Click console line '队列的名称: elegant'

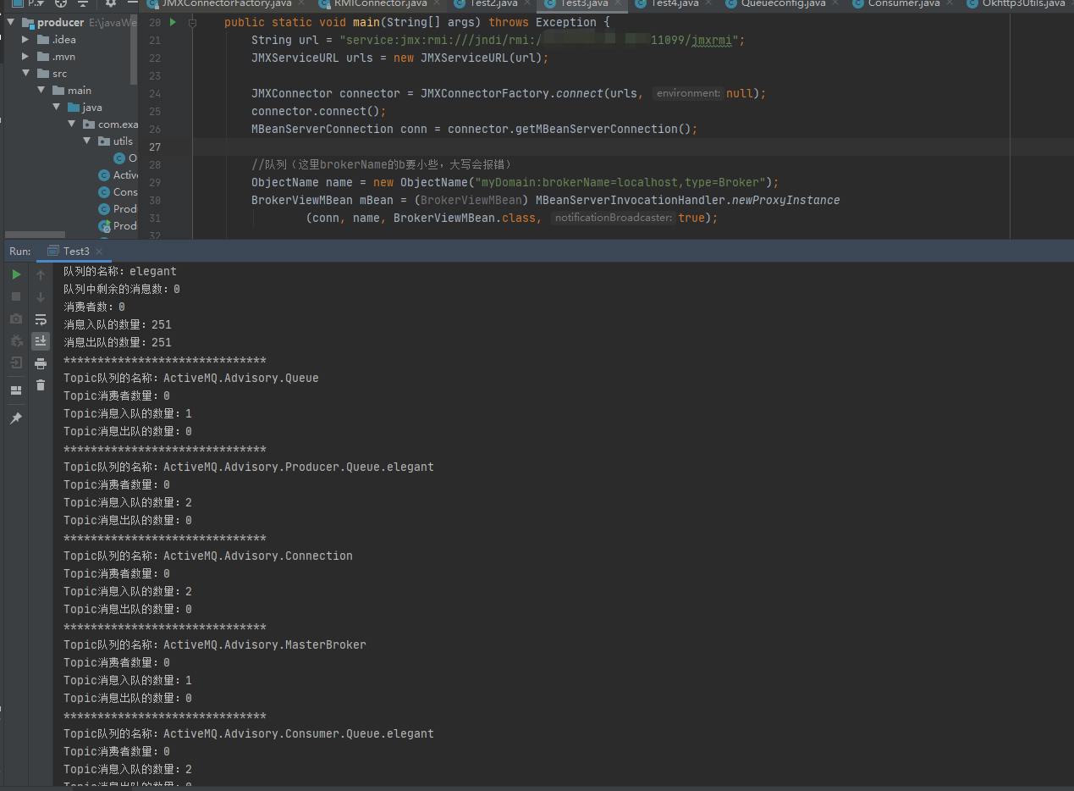pos(119,271)
